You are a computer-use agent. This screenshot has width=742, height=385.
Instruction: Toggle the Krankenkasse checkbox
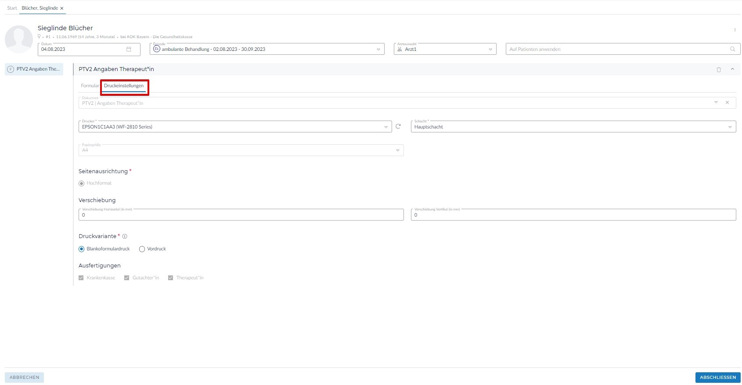[81, 278]
